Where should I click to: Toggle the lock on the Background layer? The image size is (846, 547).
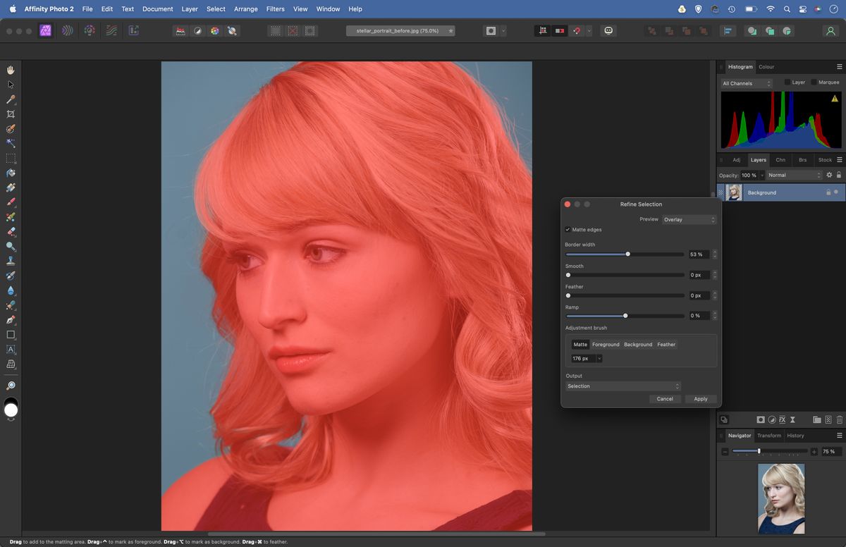[x=828, y=192]
